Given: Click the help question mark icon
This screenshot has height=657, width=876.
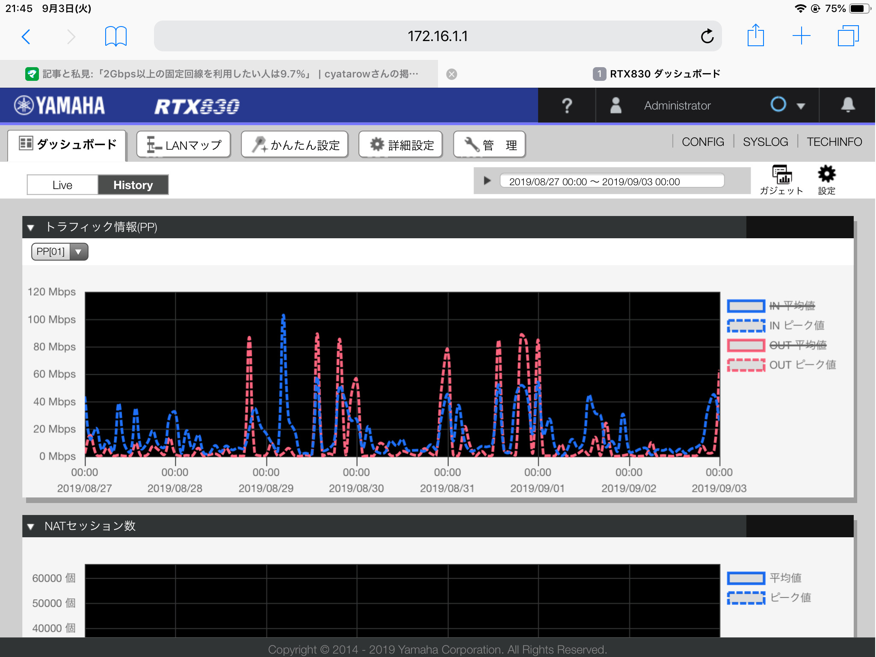Looking at the screenshot, I should 567,106.
